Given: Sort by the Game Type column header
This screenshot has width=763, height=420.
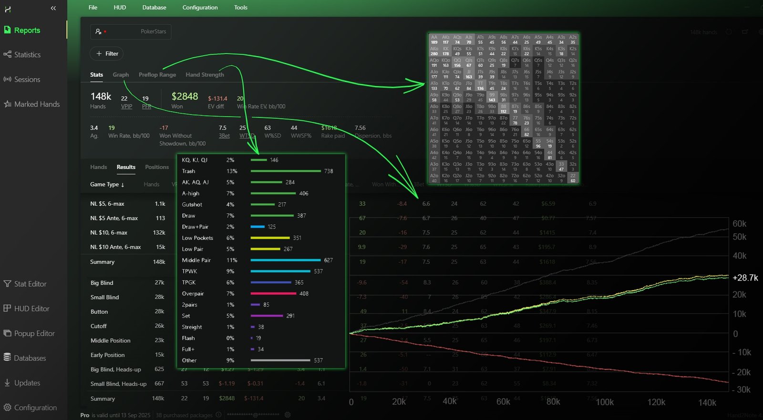Looking at the screenshot, I should 107,184.
